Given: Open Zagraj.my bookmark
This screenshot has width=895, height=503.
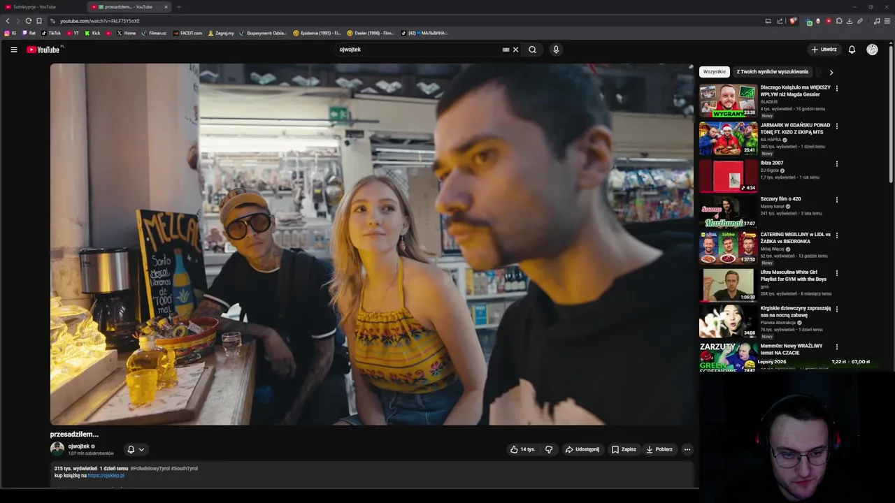Looking at the screenshot, I should tap(221, 33).
